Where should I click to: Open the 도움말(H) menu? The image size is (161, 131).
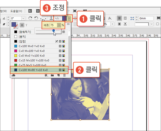coord(16,11)
